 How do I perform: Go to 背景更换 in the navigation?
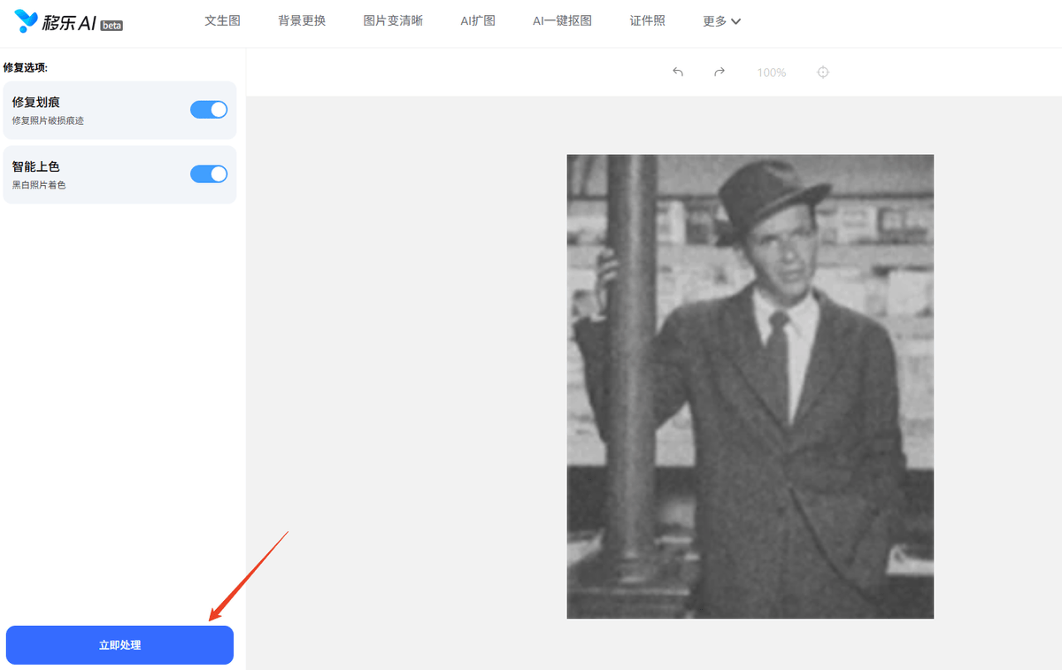302,20
